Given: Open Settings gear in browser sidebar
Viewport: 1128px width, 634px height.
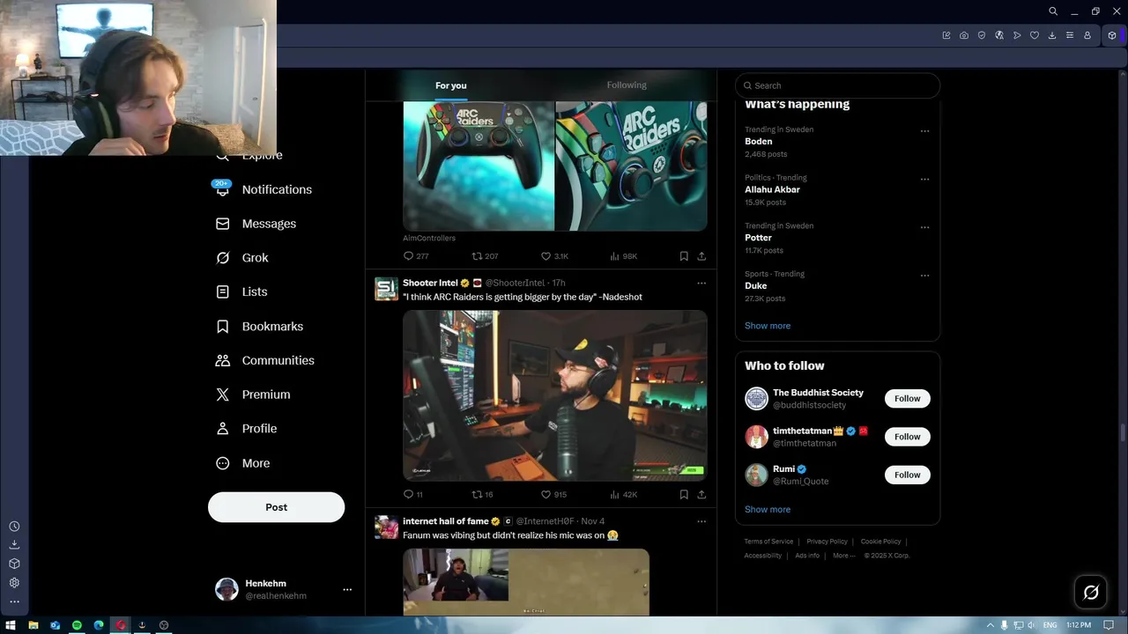Looking at the screenshot, I should [14, 583].
